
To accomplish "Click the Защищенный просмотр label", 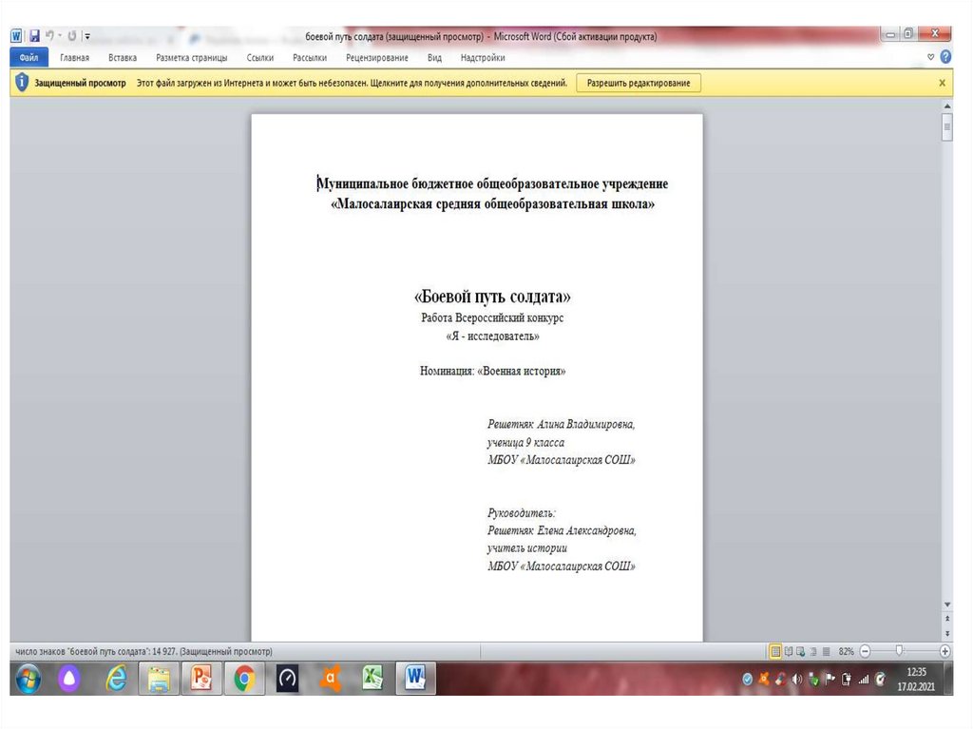I will coord(80,83).
